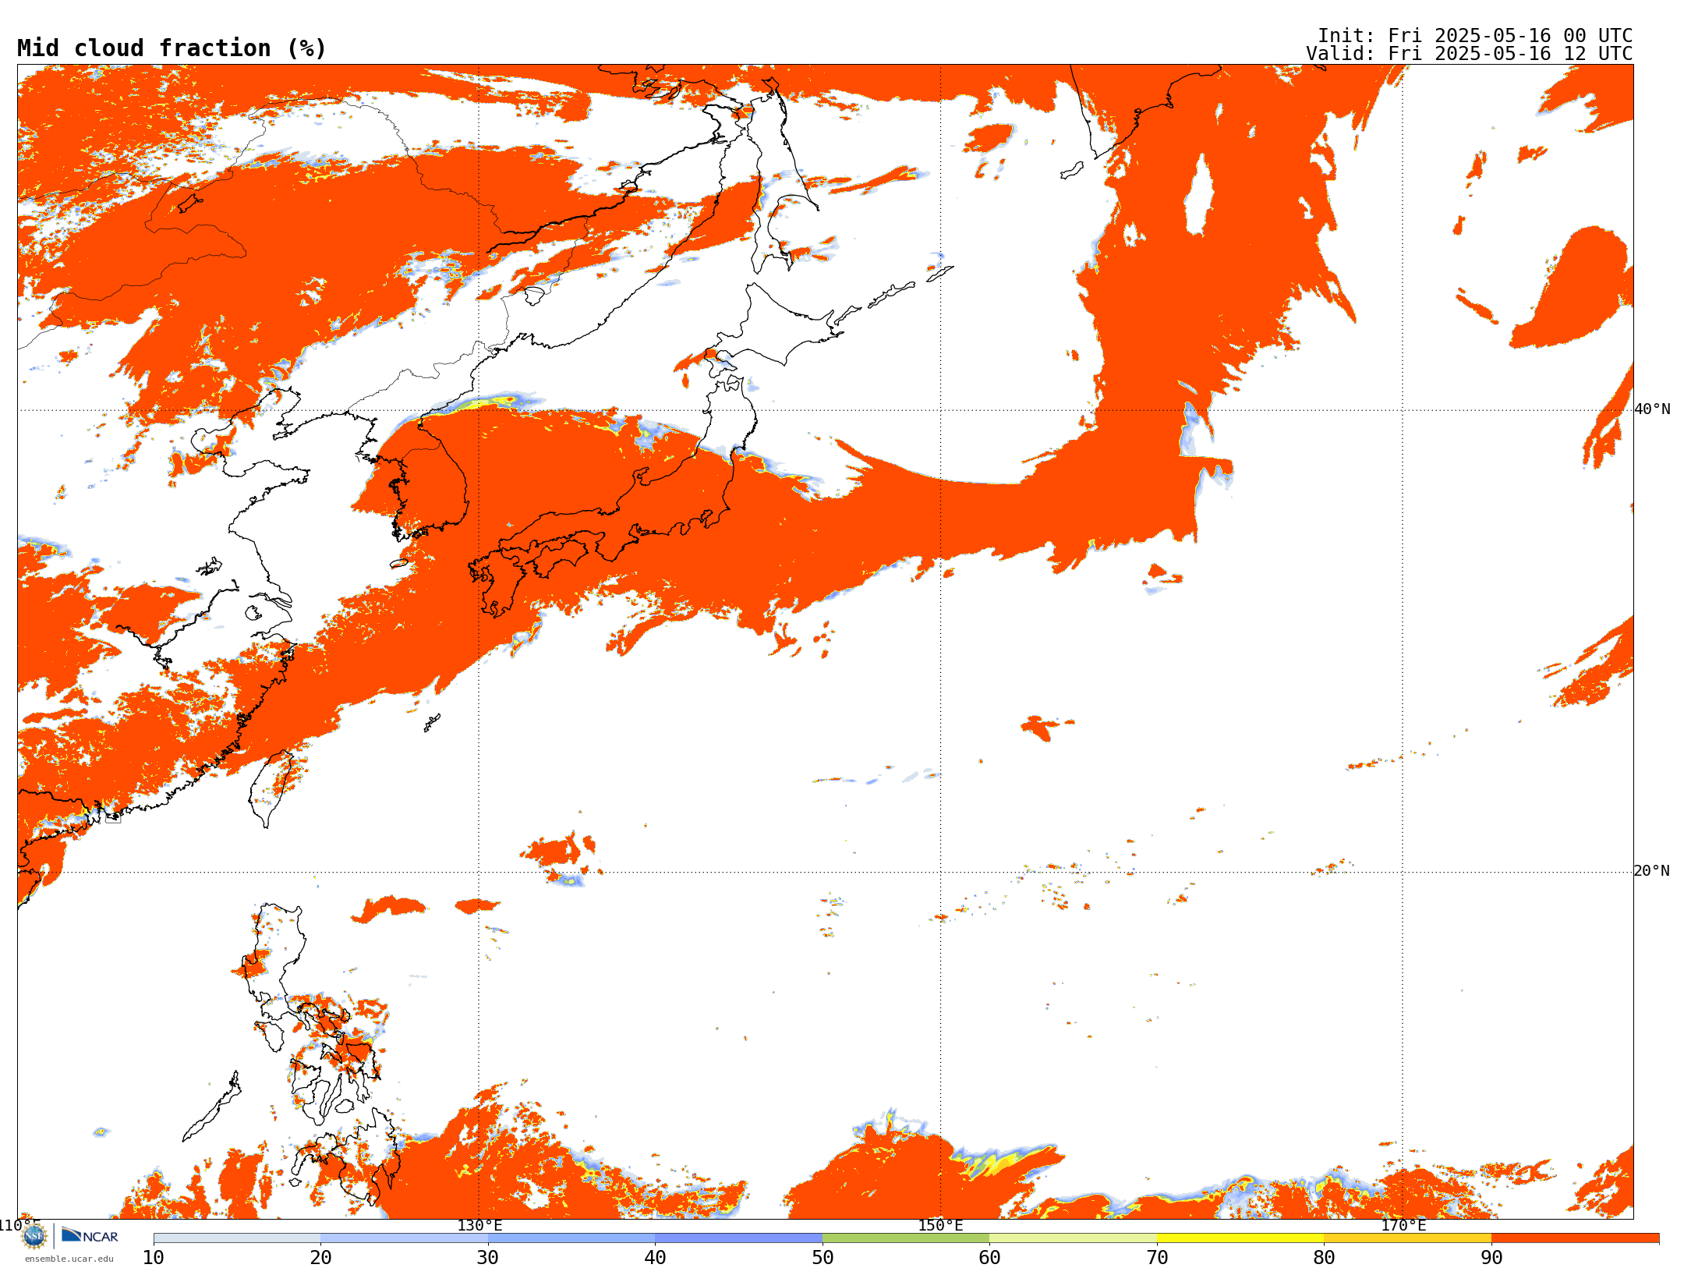Select the light blue 20–30 colorbar segment
The height and width of the screenshot is (1268, 1684).
click(404, 1238)
